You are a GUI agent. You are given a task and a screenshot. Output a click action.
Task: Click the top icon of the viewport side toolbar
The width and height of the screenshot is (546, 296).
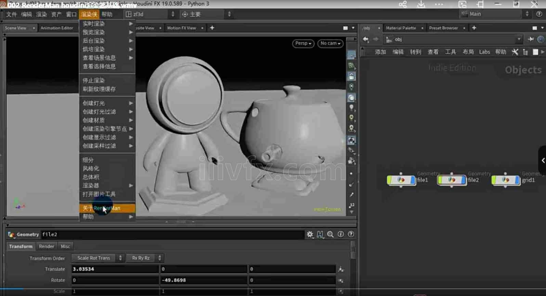(x=351, y=55)
